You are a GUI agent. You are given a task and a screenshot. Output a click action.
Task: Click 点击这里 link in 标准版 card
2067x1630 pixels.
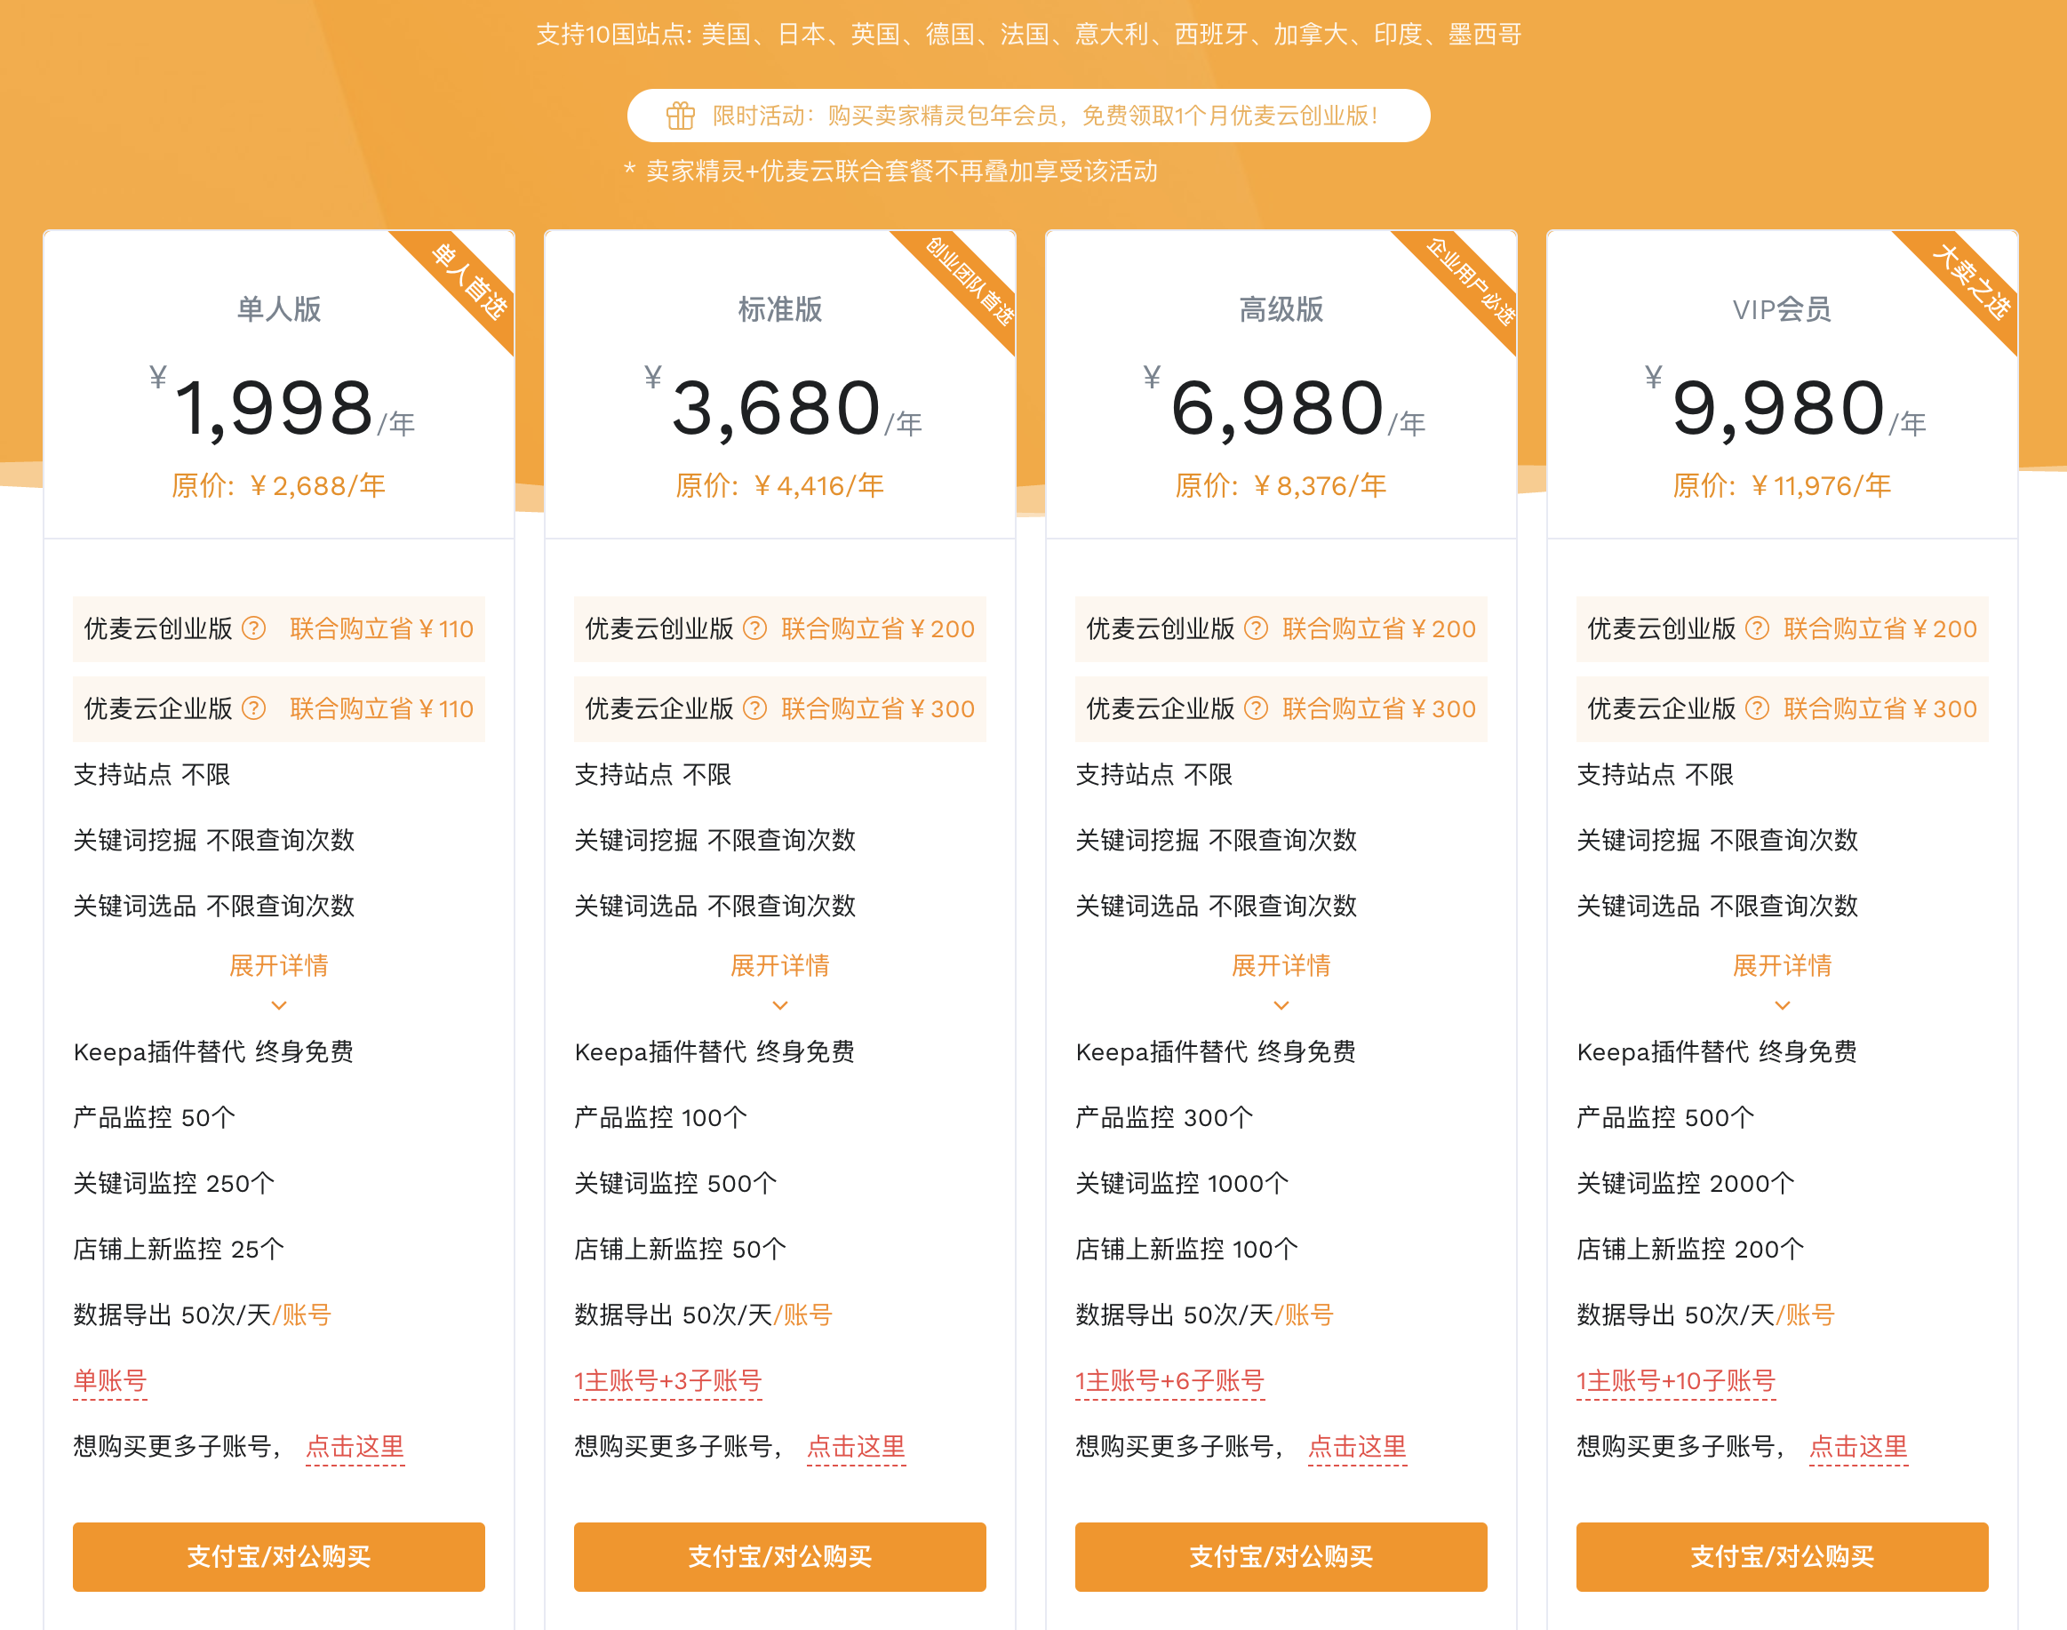pos(856,1447)
